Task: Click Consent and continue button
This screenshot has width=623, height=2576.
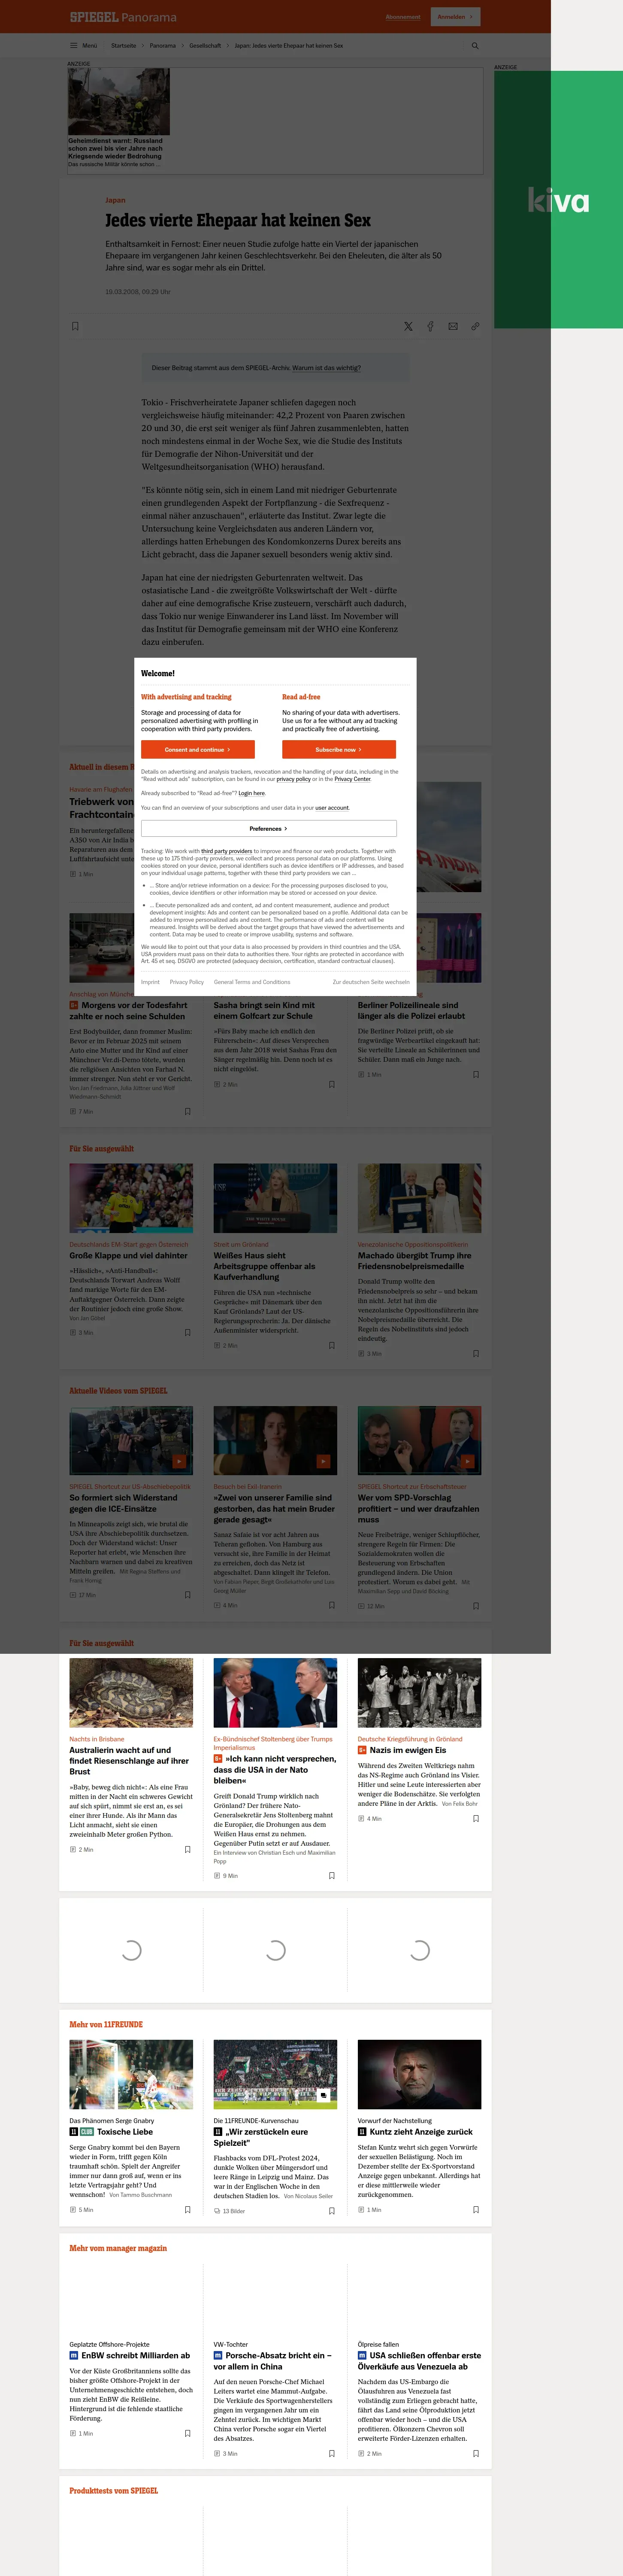Action: pos(198,749)
